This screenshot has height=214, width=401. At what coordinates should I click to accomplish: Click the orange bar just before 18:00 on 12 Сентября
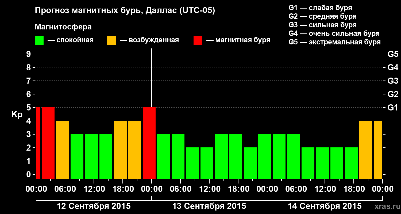pos(120,150)
